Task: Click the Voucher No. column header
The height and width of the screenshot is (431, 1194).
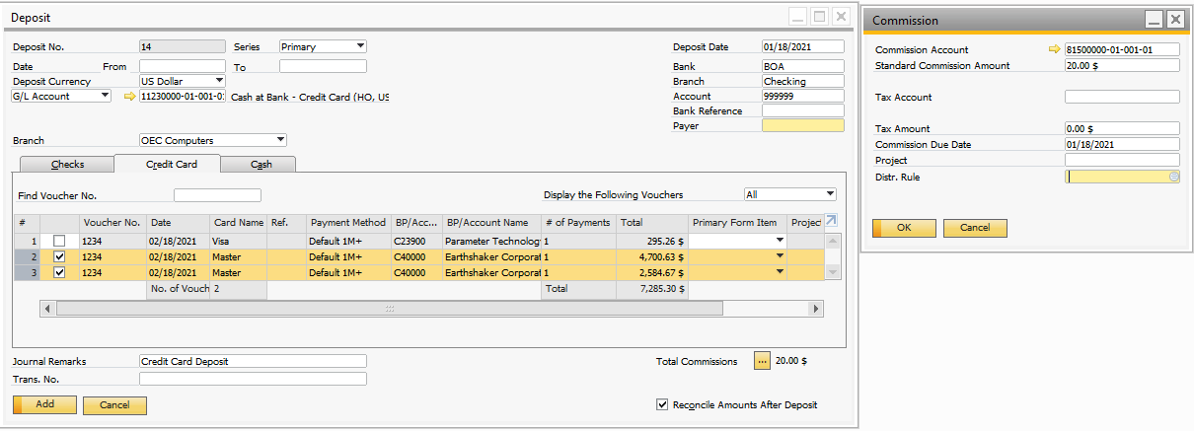Action: (112, 223)
